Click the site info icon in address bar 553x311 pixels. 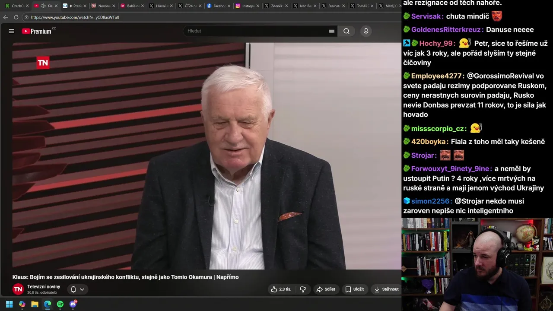point(26,17)
